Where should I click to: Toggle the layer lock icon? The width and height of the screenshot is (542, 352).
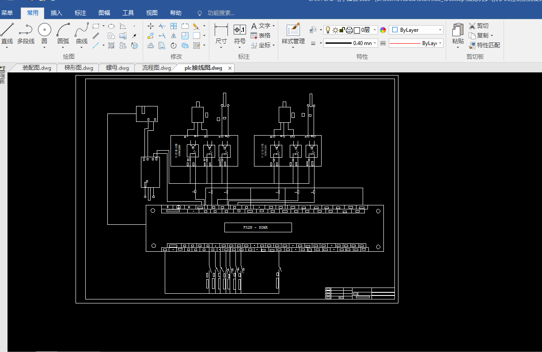click(x=342, y=30)
